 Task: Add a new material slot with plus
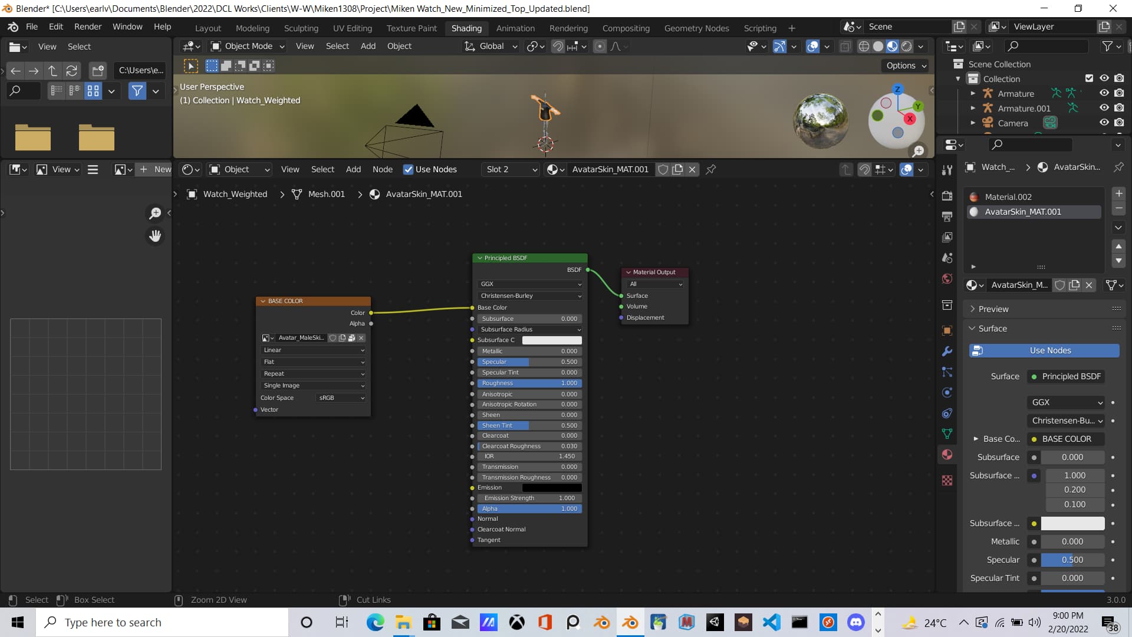[x=1118, y=193]
